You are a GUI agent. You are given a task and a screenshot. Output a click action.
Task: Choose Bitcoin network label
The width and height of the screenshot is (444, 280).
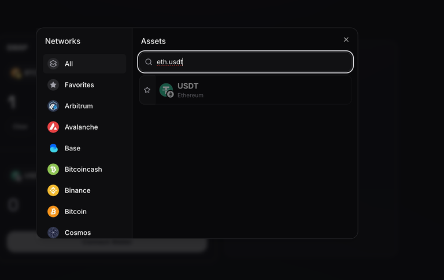click(x=76, y=211)
